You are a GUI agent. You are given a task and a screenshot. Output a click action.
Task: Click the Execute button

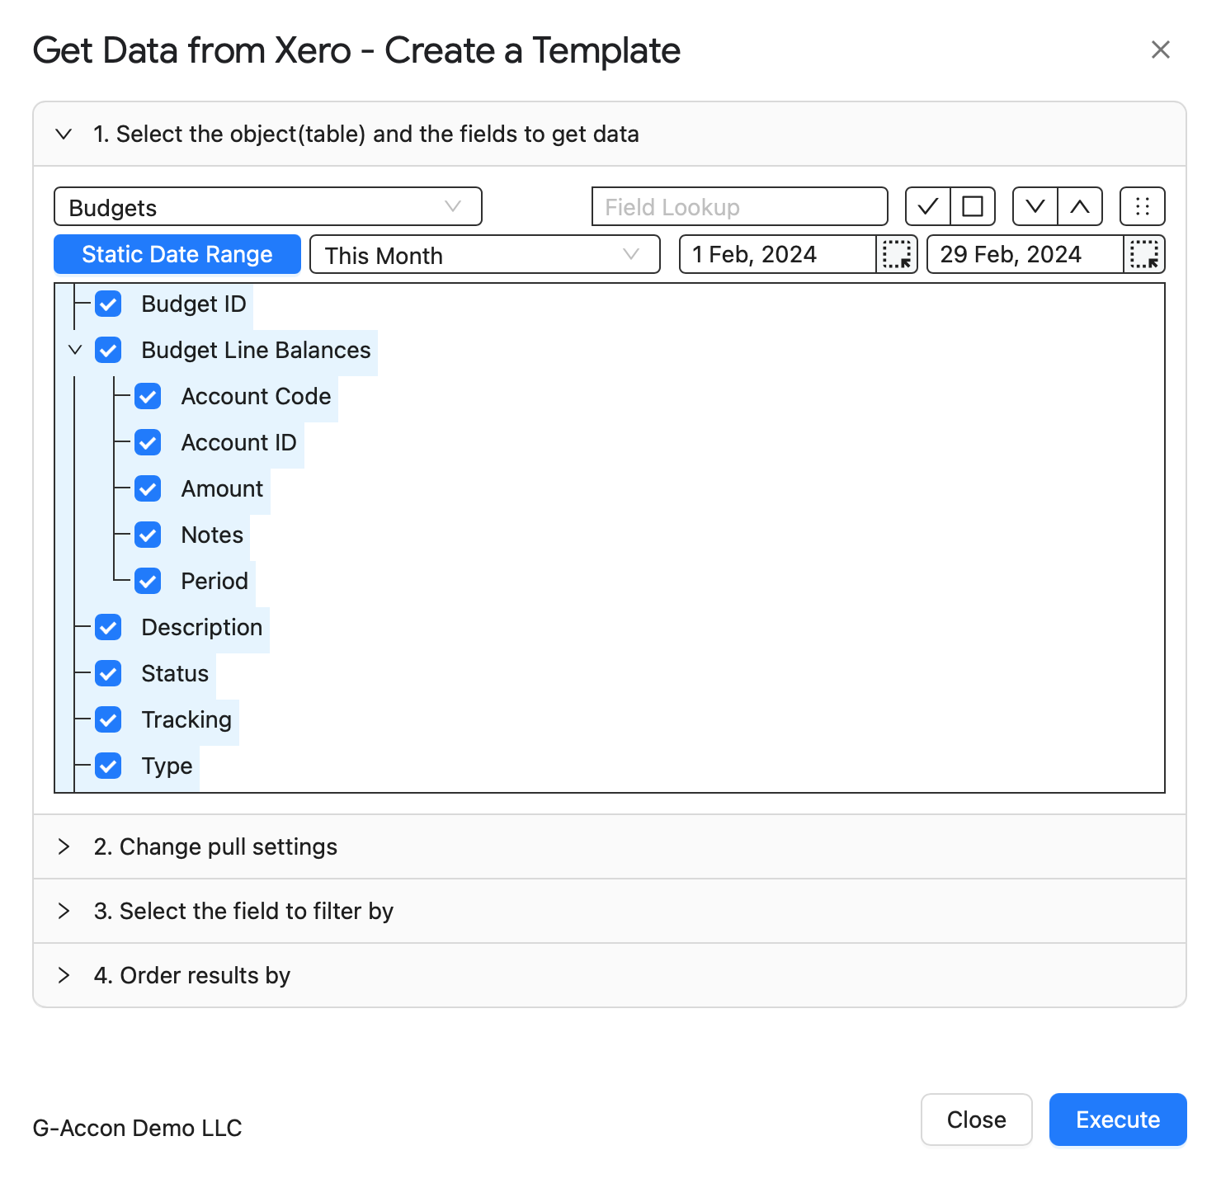pyautogui.click(x=1118, y=1120)
